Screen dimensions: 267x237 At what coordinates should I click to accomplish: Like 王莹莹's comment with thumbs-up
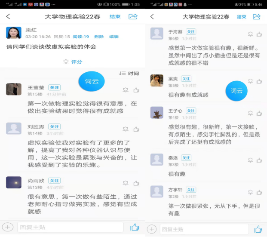[x=136, y=90]
